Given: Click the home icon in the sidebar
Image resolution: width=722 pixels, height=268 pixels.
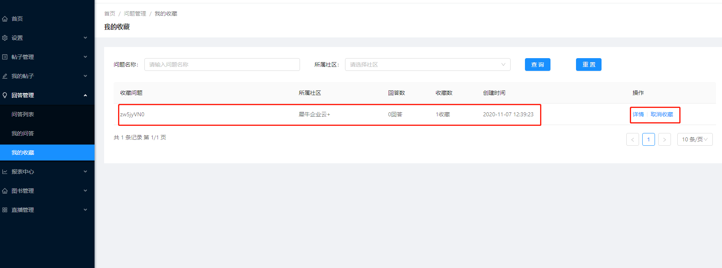Looking at the screenshot, I should 5,19.
